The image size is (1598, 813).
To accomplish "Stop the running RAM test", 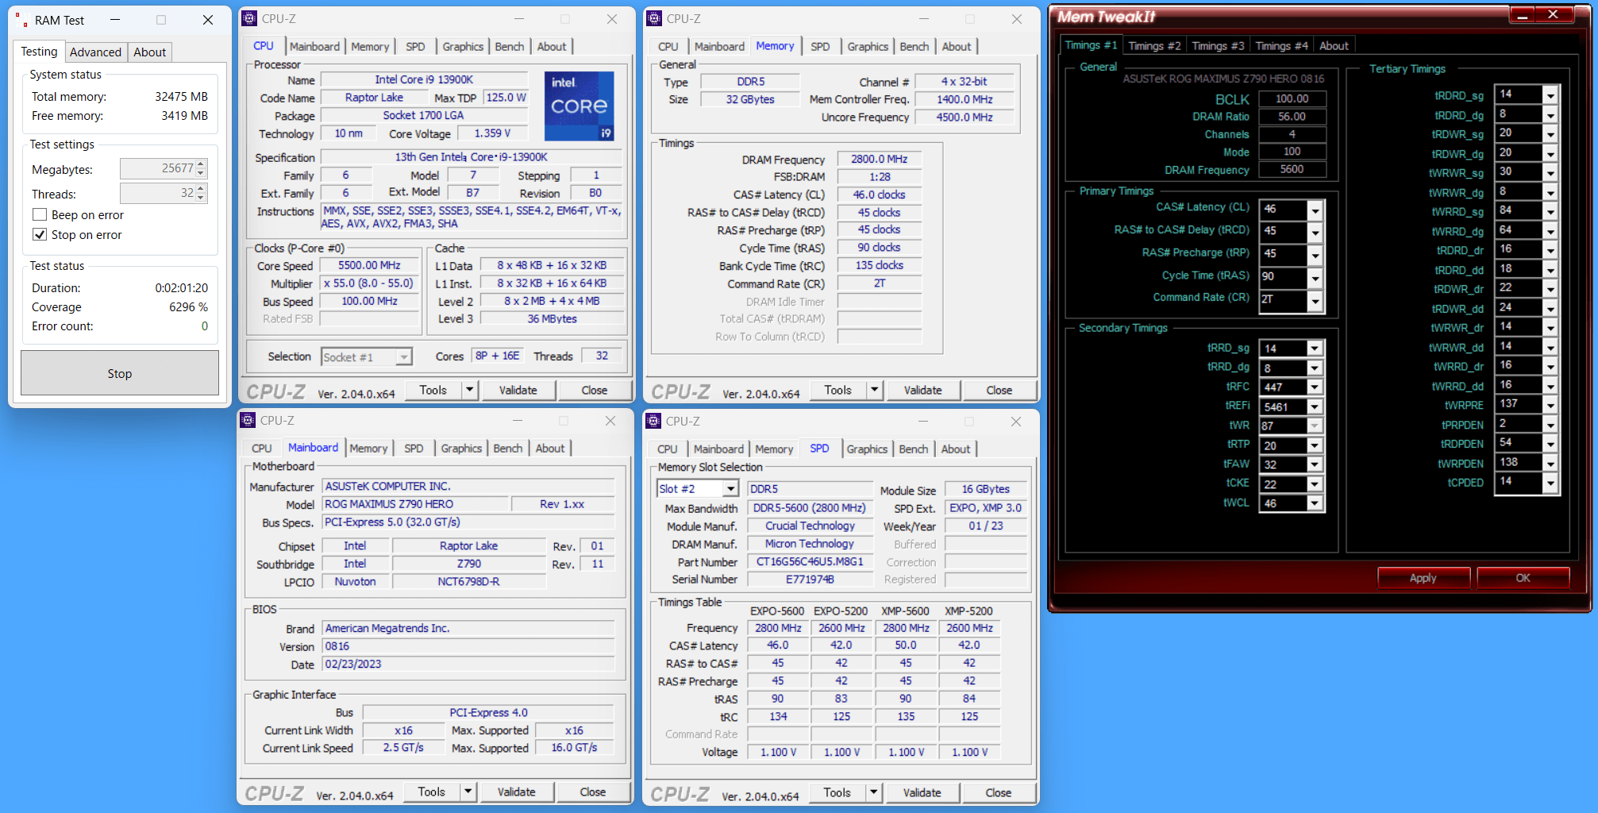I will (120, 373).
